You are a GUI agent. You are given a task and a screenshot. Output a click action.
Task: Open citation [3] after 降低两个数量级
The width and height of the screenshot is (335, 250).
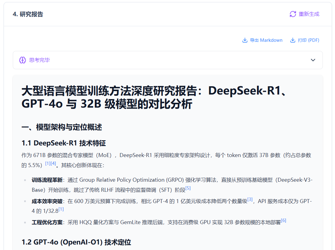tap(250, 199)
